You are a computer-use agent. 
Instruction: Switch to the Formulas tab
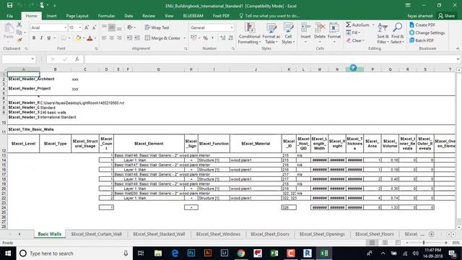pos(106,16)
